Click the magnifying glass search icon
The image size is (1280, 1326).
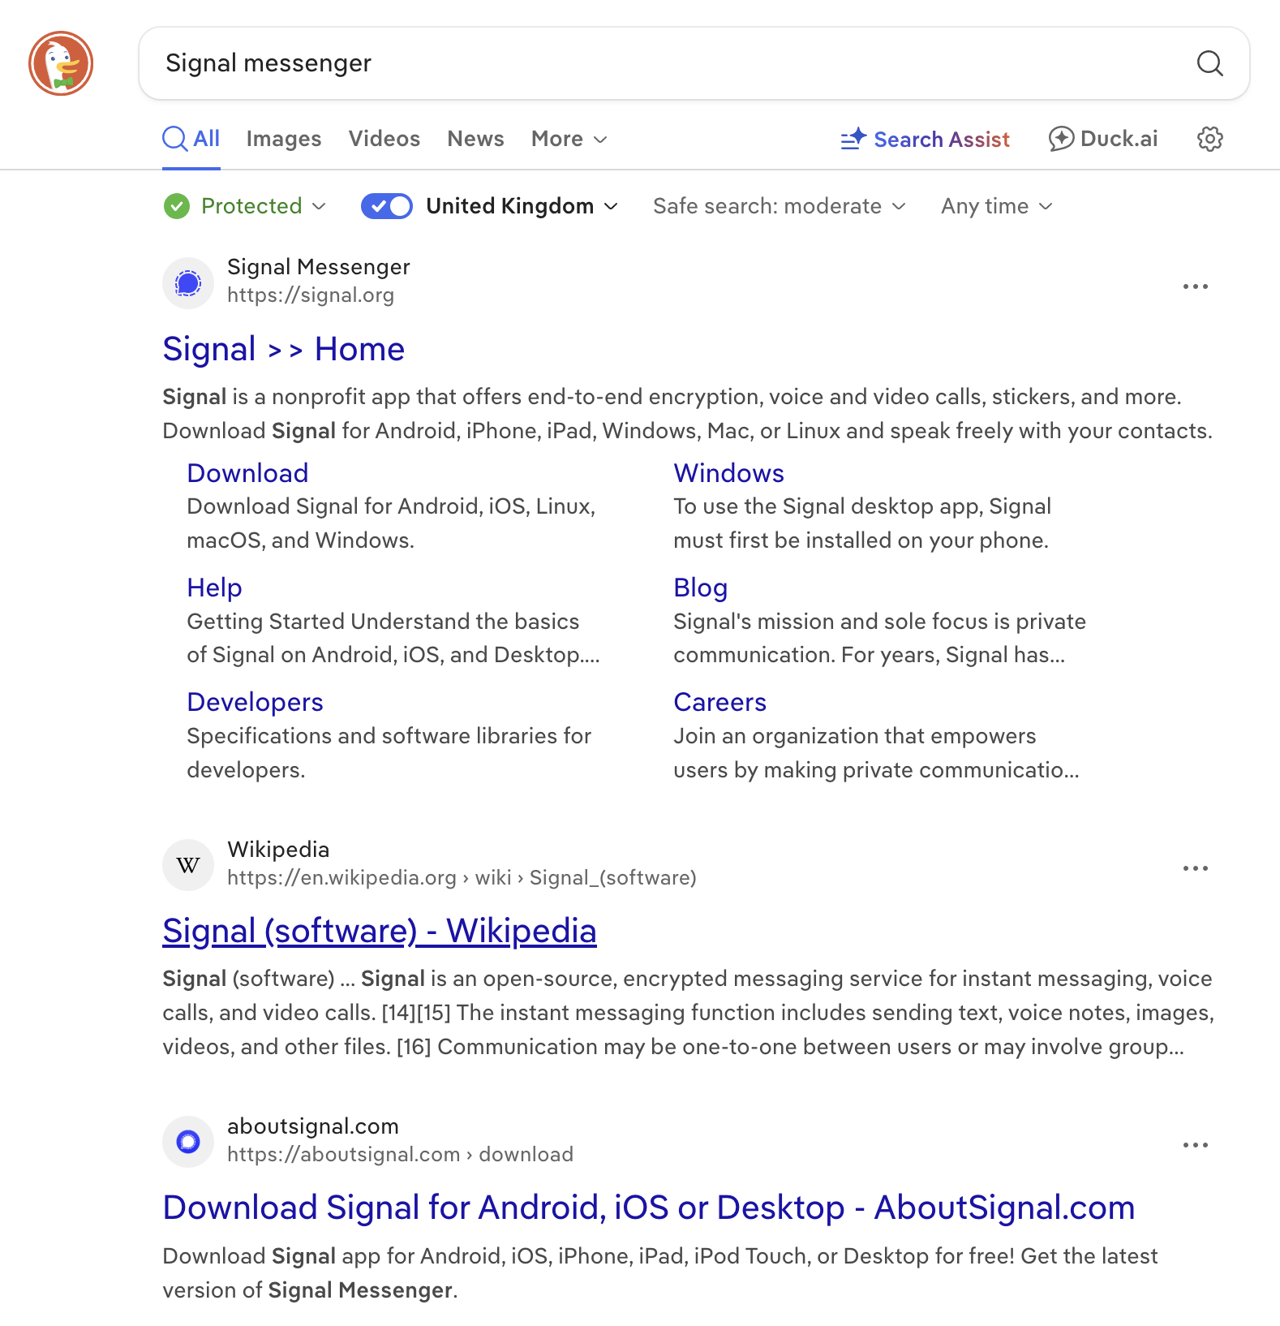[1209, 63]
